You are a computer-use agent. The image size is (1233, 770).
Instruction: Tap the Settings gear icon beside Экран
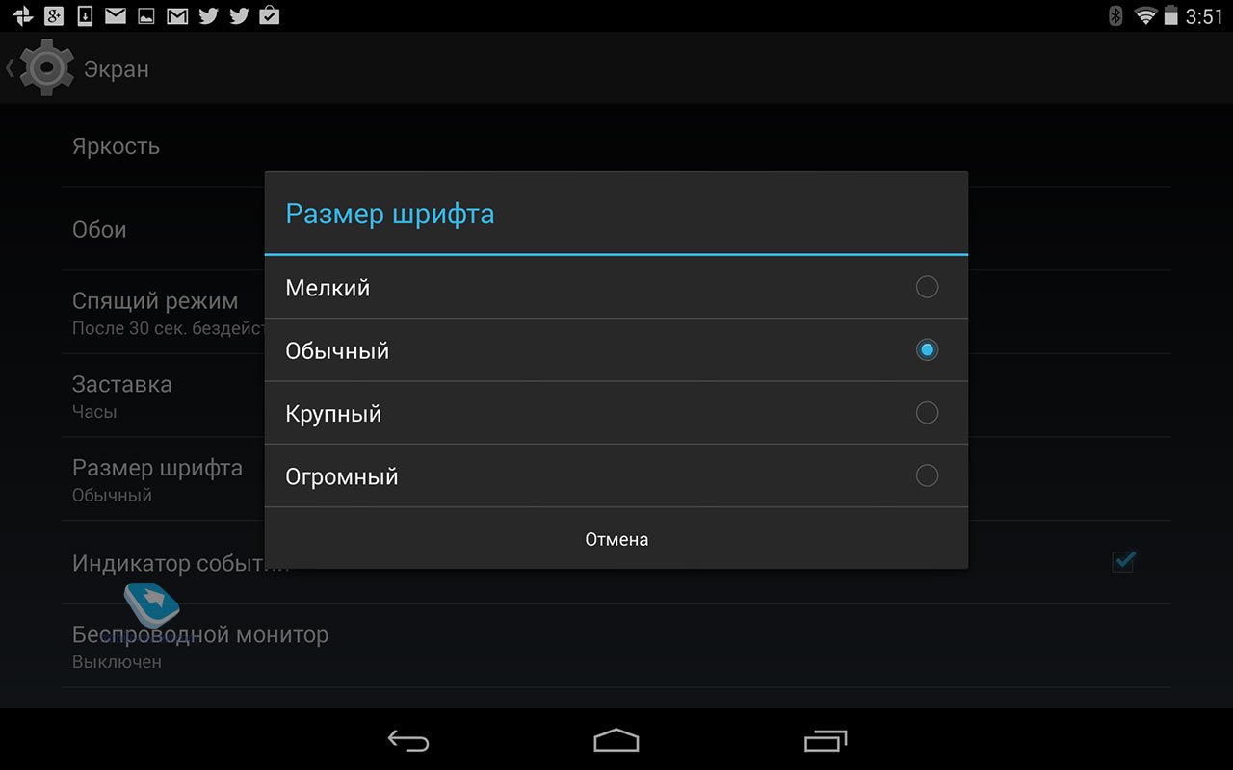(47, 67)
